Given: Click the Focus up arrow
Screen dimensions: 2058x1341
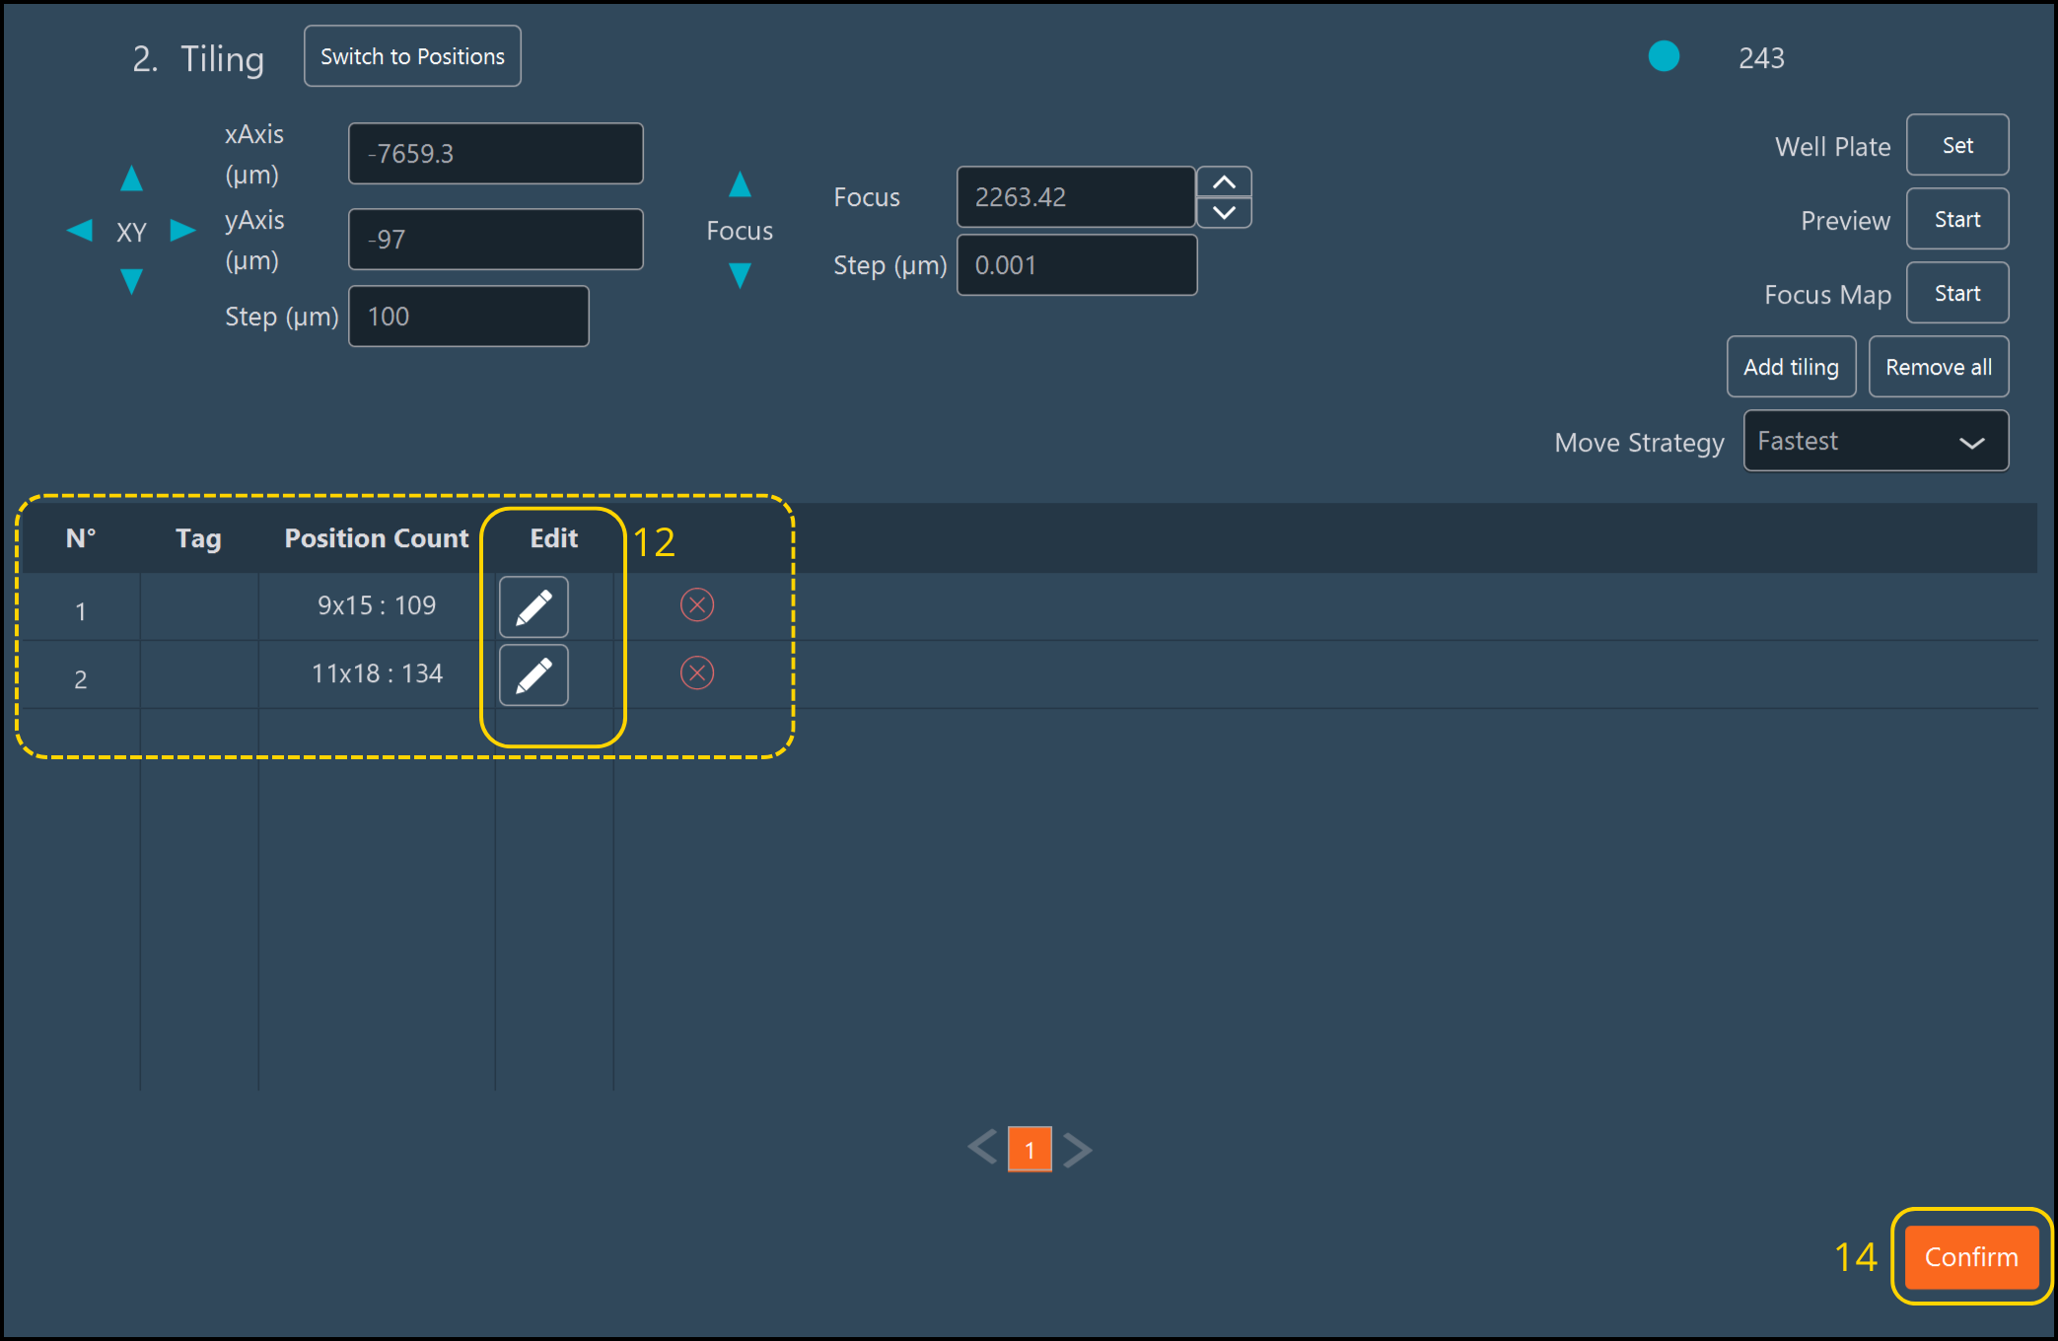Looking at the screenshot, I should click(740, 185).
